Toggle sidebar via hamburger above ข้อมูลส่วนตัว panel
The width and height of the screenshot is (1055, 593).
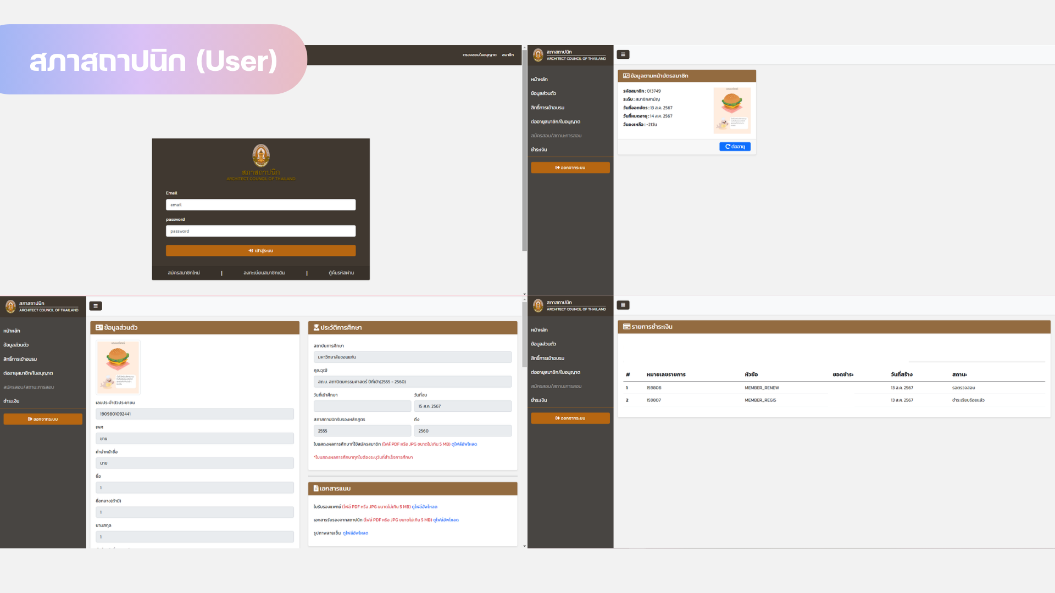click(96, 306)
